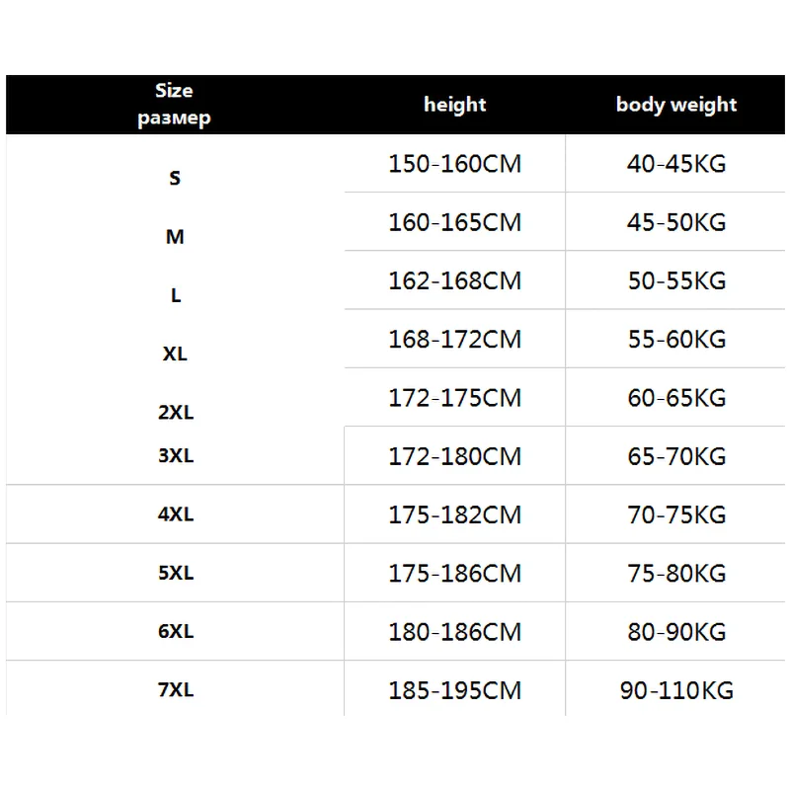The height and width of the screenshot is (790, 790).
Task: Select the 4XL size label
Action: coord(176,514)
